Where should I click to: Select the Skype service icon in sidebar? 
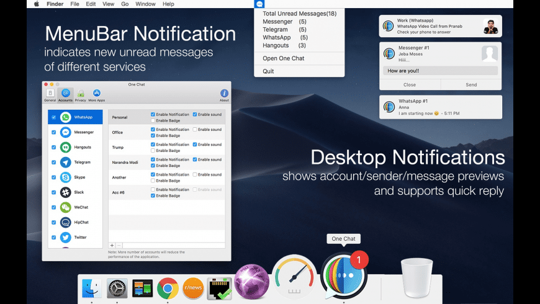click(x=65, y=177)
